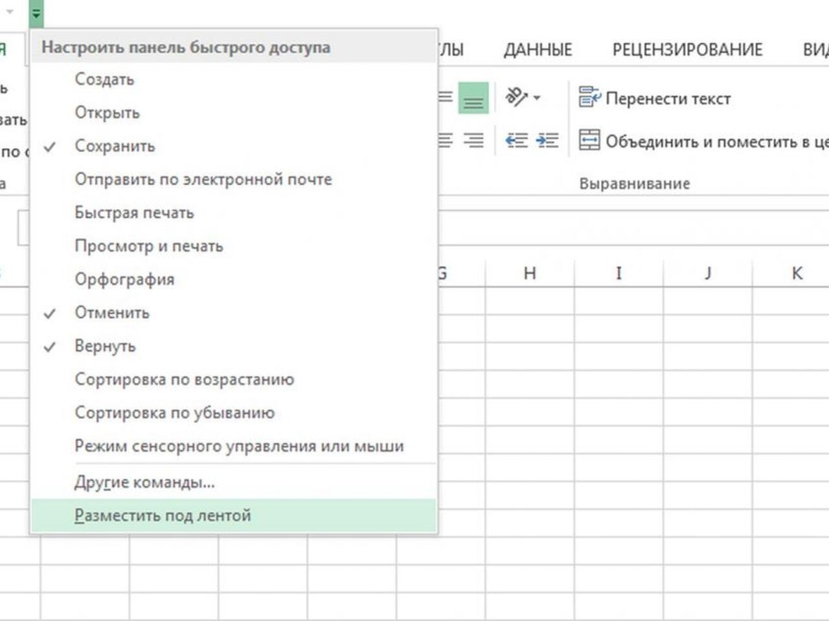The height and width of the screenshot is (621, 829).
Task: Choose Разместить под лентой menu entry
Action: 163,516
